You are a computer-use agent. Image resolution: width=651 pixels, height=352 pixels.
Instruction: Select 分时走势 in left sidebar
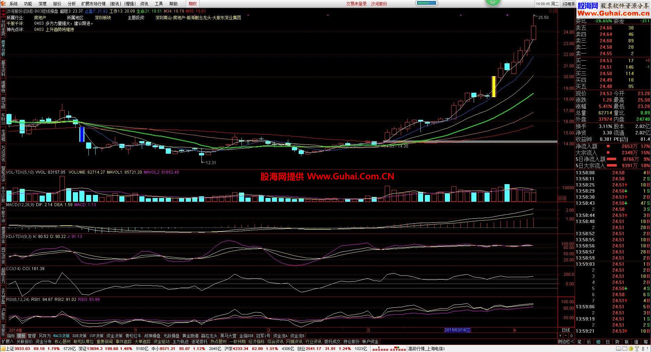(3, 28)
